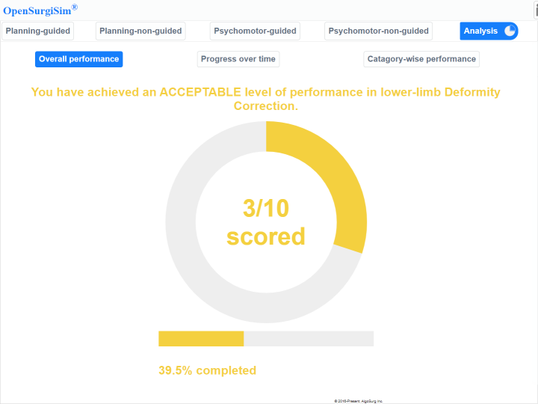Click the ACCEPTABLE performance headline message
Viewport: 538px width, 404px height.
tap(266, 99)
